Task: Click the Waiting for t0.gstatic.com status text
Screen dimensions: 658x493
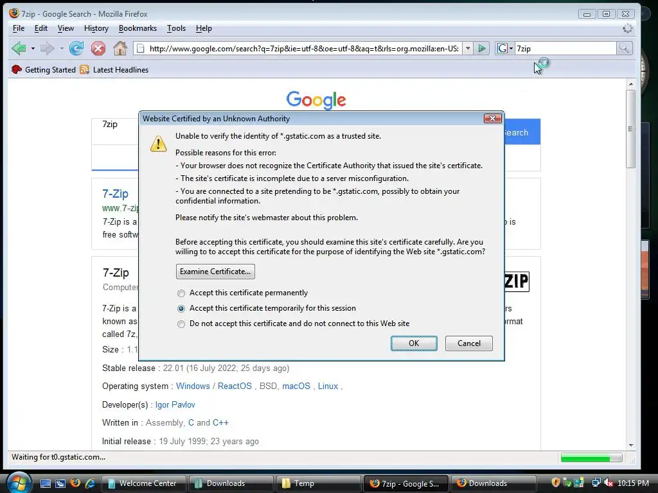Action: 58,457
